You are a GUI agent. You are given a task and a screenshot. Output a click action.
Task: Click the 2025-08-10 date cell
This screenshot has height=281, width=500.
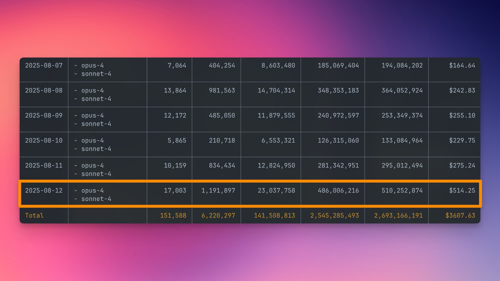tap(44, 140)
